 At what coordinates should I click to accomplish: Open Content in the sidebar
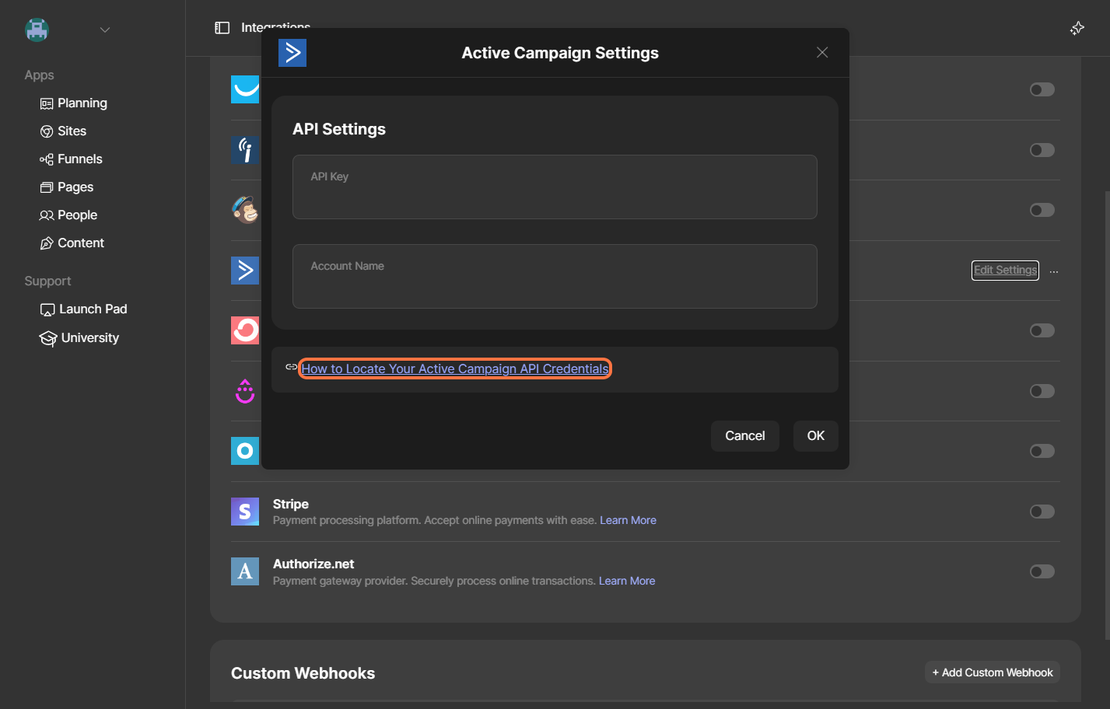[72, 243]
